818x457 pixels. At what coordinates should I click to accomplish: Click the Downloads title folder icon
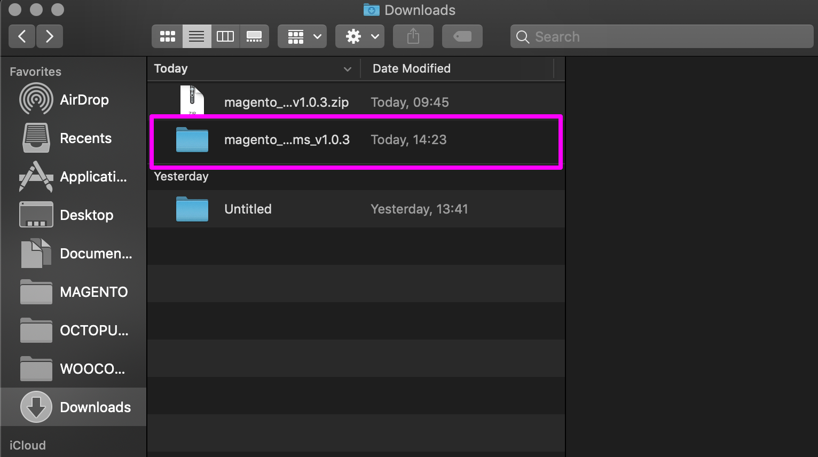coord(372,10)
